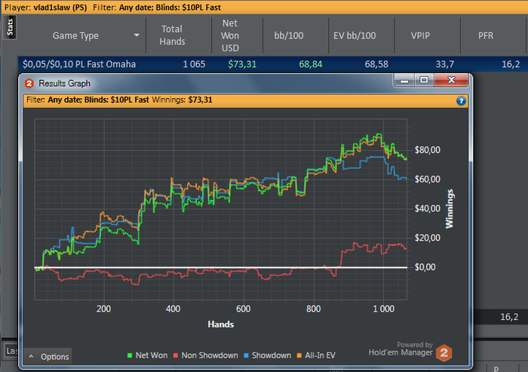Screen dimensions: 528x372
Task: Sort by Game Type column header
Action: point(75,35)
